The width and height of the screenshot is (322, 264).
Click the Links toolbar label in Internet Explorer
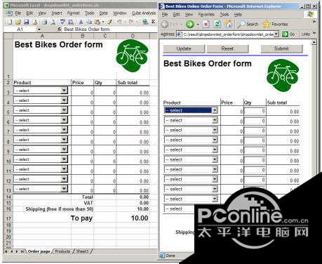click(x=305, y=34)
